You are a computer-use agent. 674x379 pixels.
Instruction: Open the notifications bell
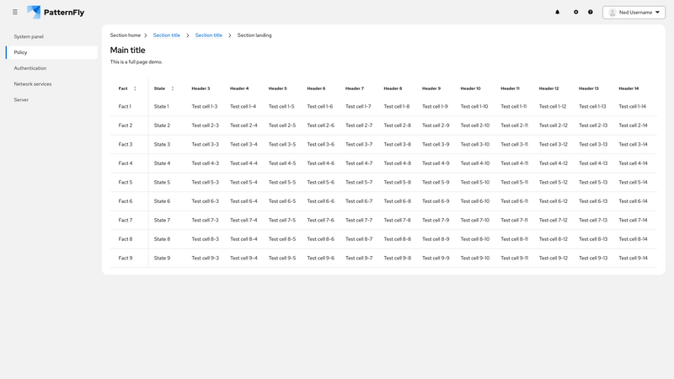(x=558, y=12)
